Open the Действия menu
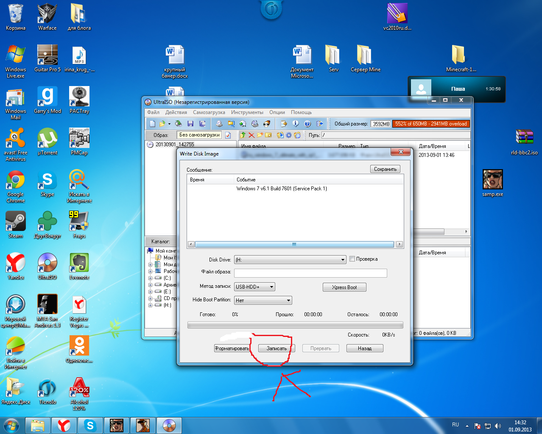 pyautogui.click(x=176, y=112)
